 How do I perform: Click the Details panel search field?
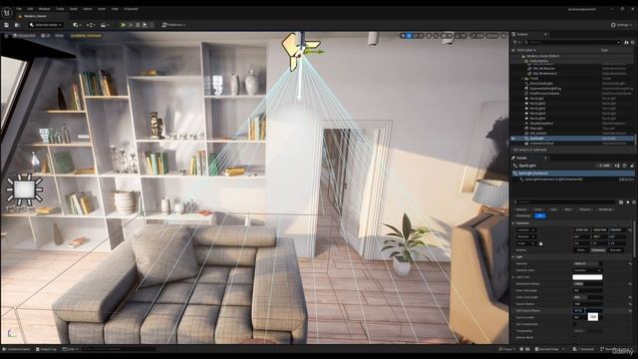[x=565, y=201]
